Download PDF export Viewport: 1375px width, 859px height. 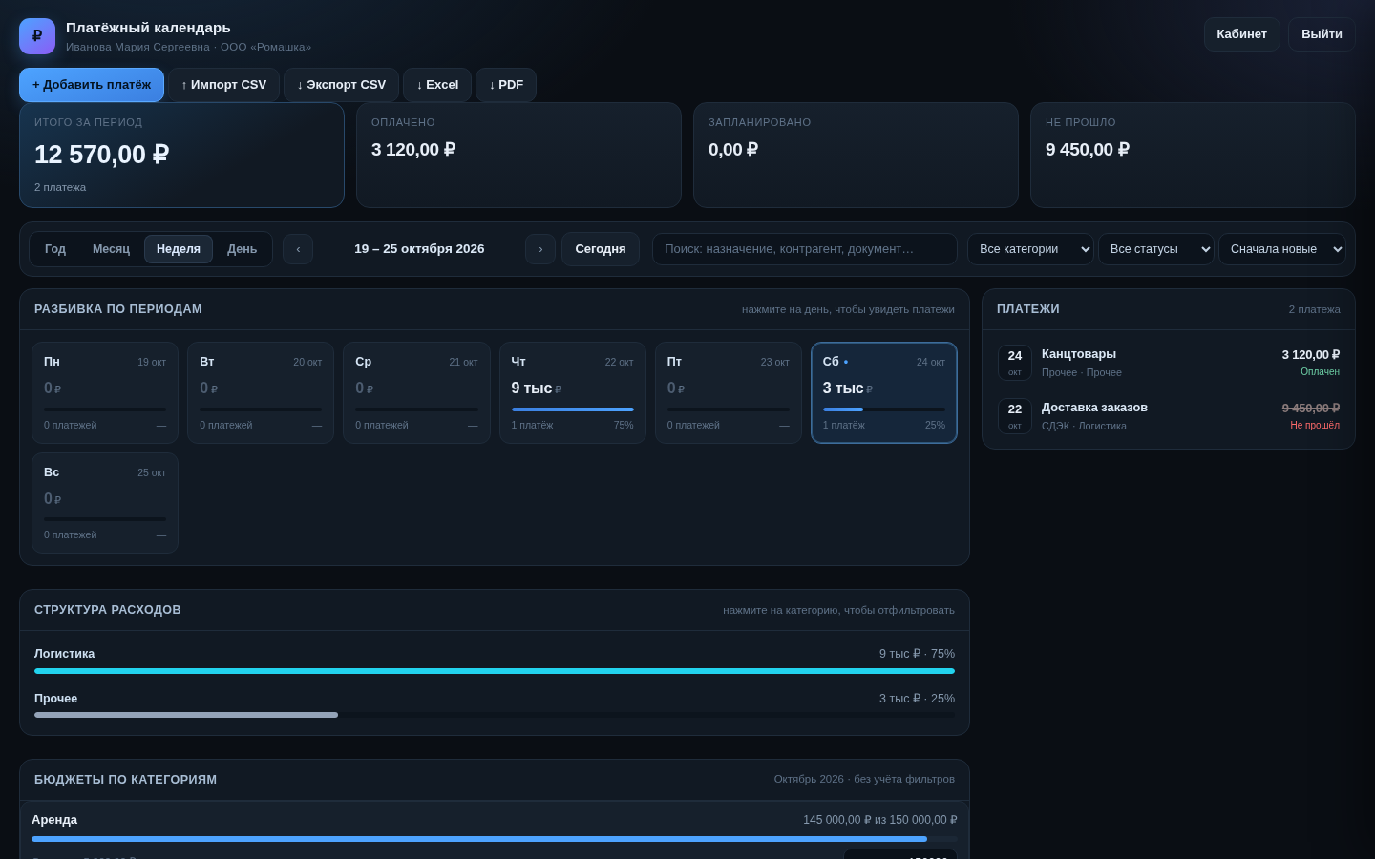(x=506, y=85)
